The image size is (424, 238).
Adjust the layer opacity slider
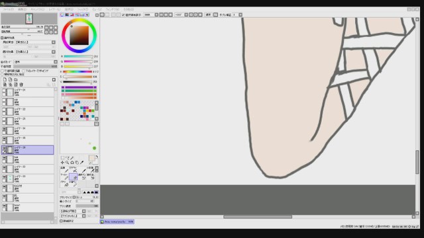pos(35,66)
